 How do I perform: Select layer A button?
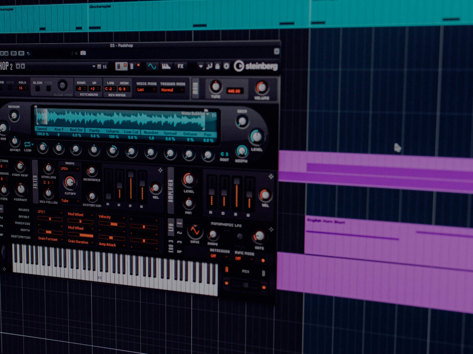point(119,66)
